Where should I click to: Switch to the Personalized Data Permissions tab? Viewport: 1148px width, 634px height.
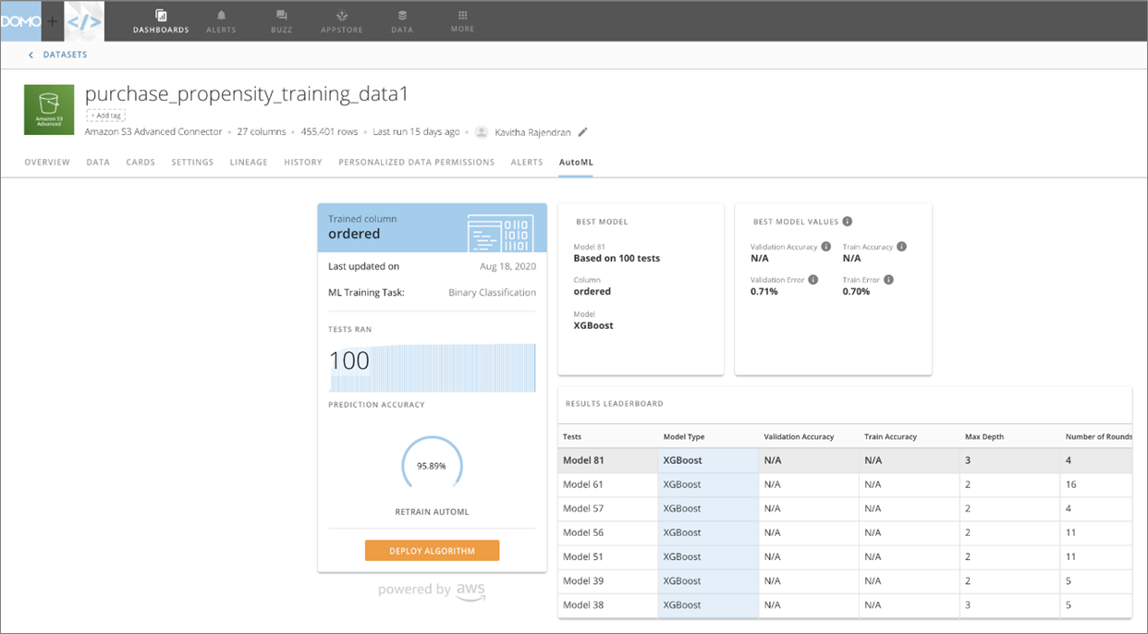click(416, 163)
